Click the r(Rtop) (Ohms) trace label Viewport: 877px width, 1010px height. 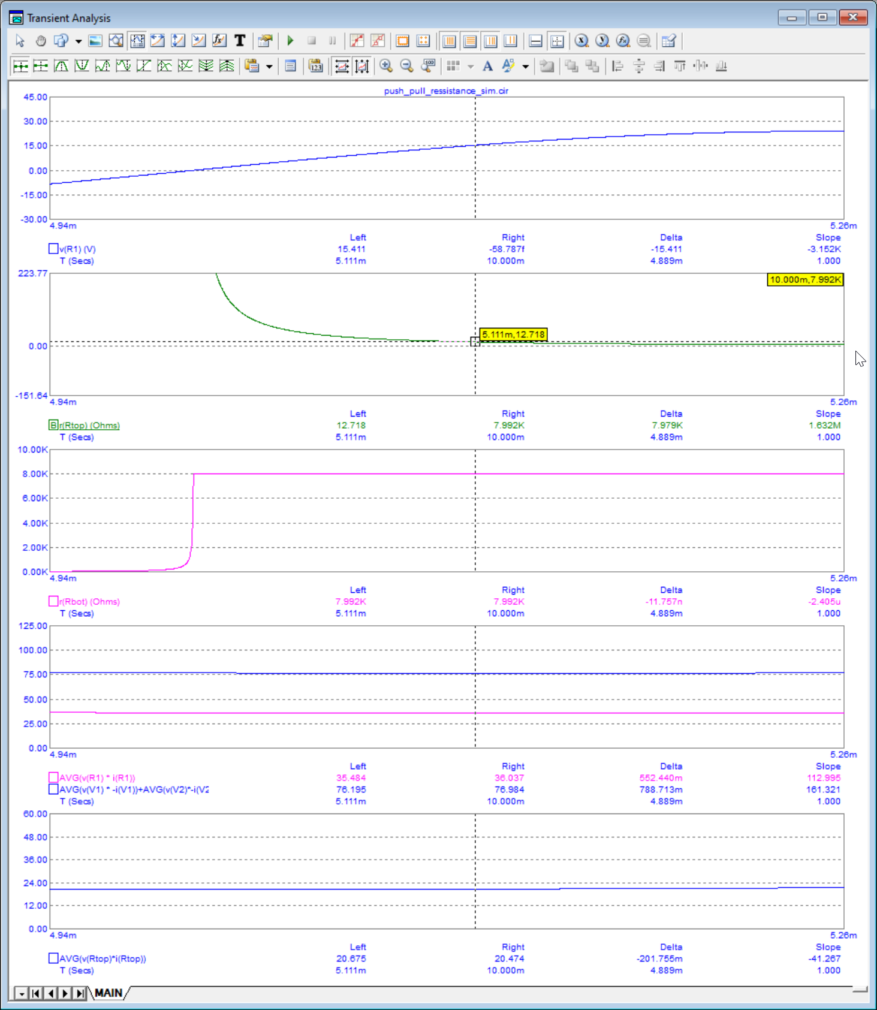[89, 426]
